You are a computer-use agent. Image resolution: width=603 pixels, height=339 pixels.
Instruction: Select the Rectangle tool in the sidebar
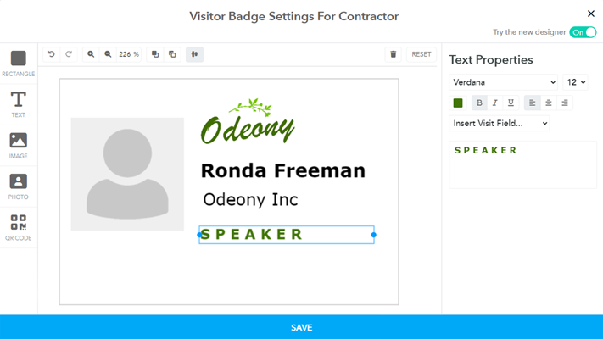(18, 63)
